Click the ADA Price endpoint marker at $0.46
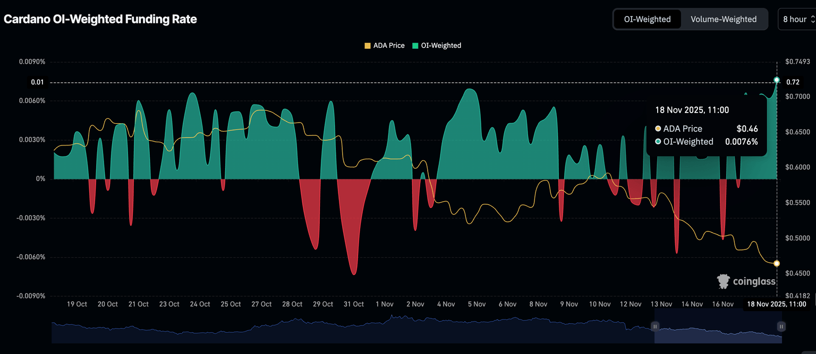The height and width of the screenshot is (354, 816). pos(777,263)
